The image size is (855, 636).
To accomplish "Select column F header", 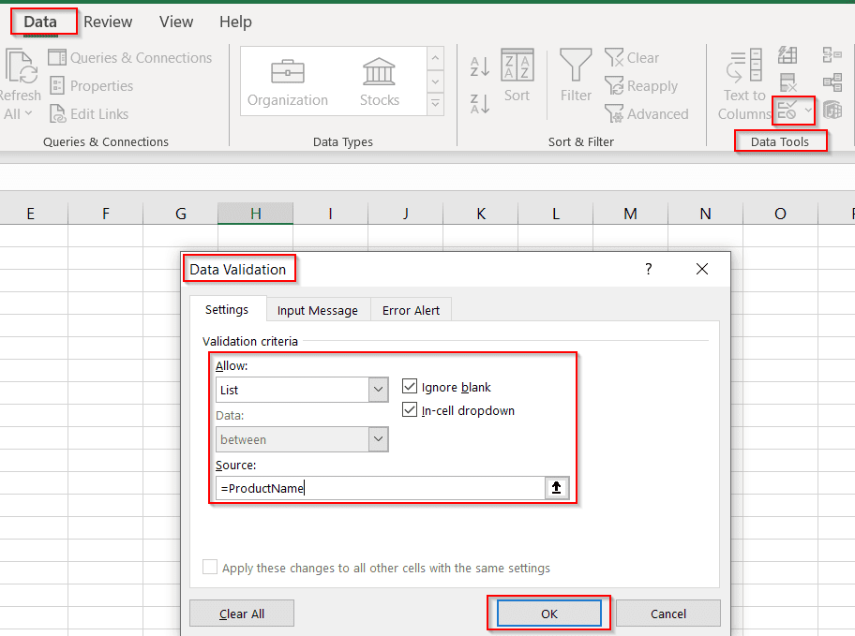I will [105, 214].
